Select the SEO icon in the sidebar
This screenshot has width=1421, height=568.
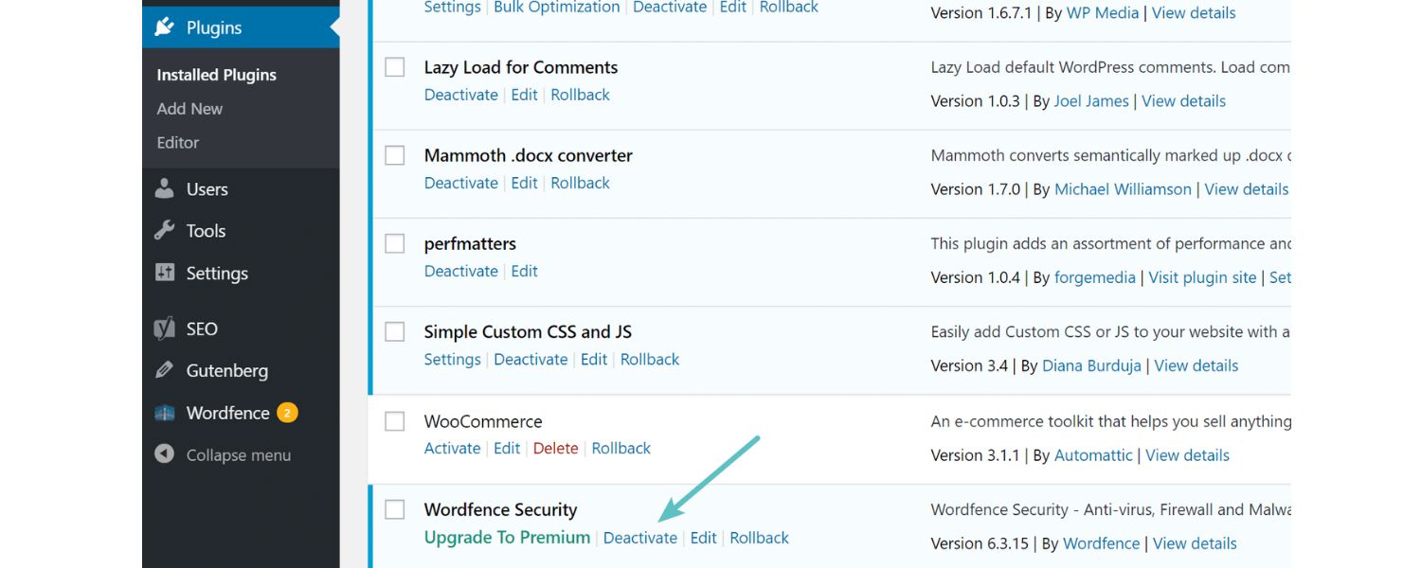coord(164,328)
